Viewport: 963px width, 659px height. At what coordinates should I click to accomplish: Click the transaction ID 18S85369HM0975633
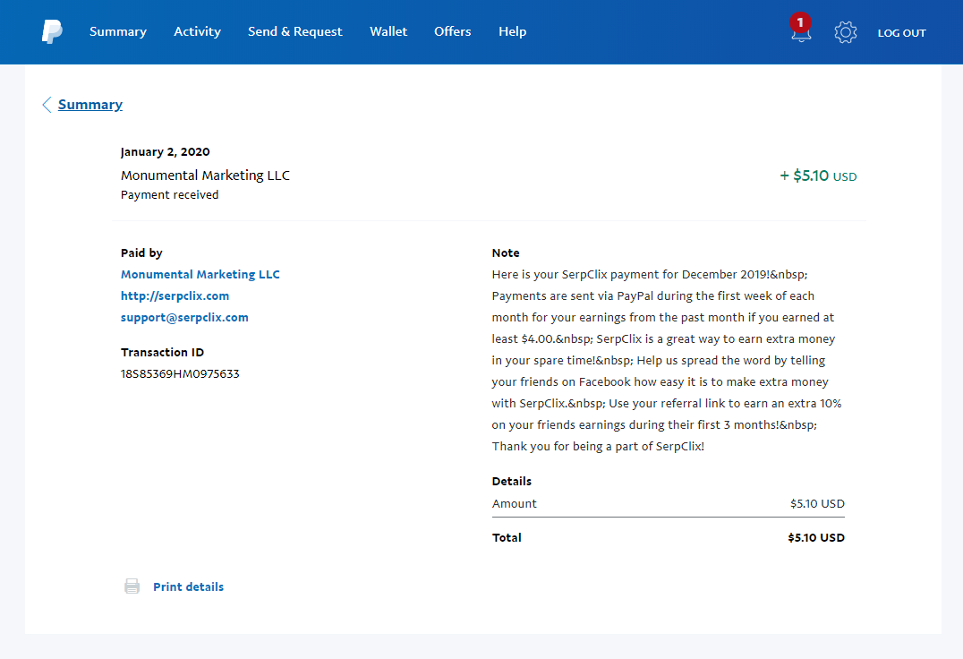tap(180, 373)
